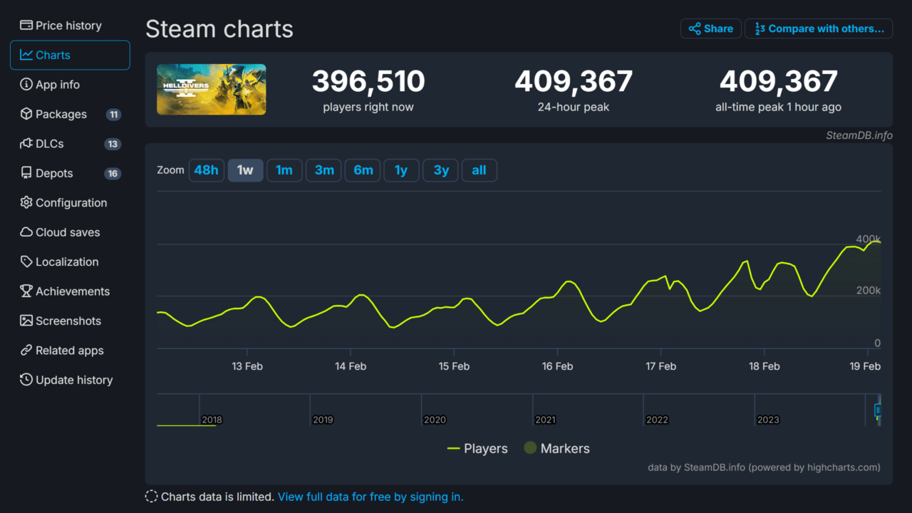Click the Cloud saves cloud icon
Screen dimensions: 912x513
[26, 232]
